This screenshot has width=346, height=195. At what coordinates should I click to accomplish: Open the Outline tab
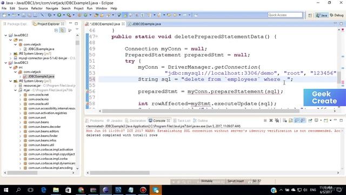click(x=201, y=120)
